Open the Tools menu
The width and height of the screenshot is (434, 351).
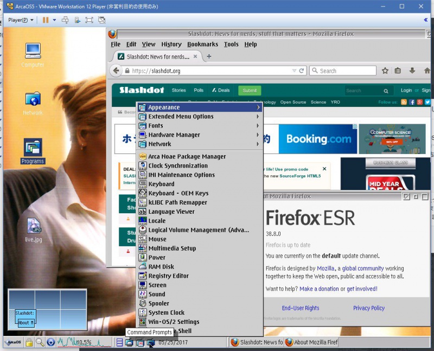231,44
